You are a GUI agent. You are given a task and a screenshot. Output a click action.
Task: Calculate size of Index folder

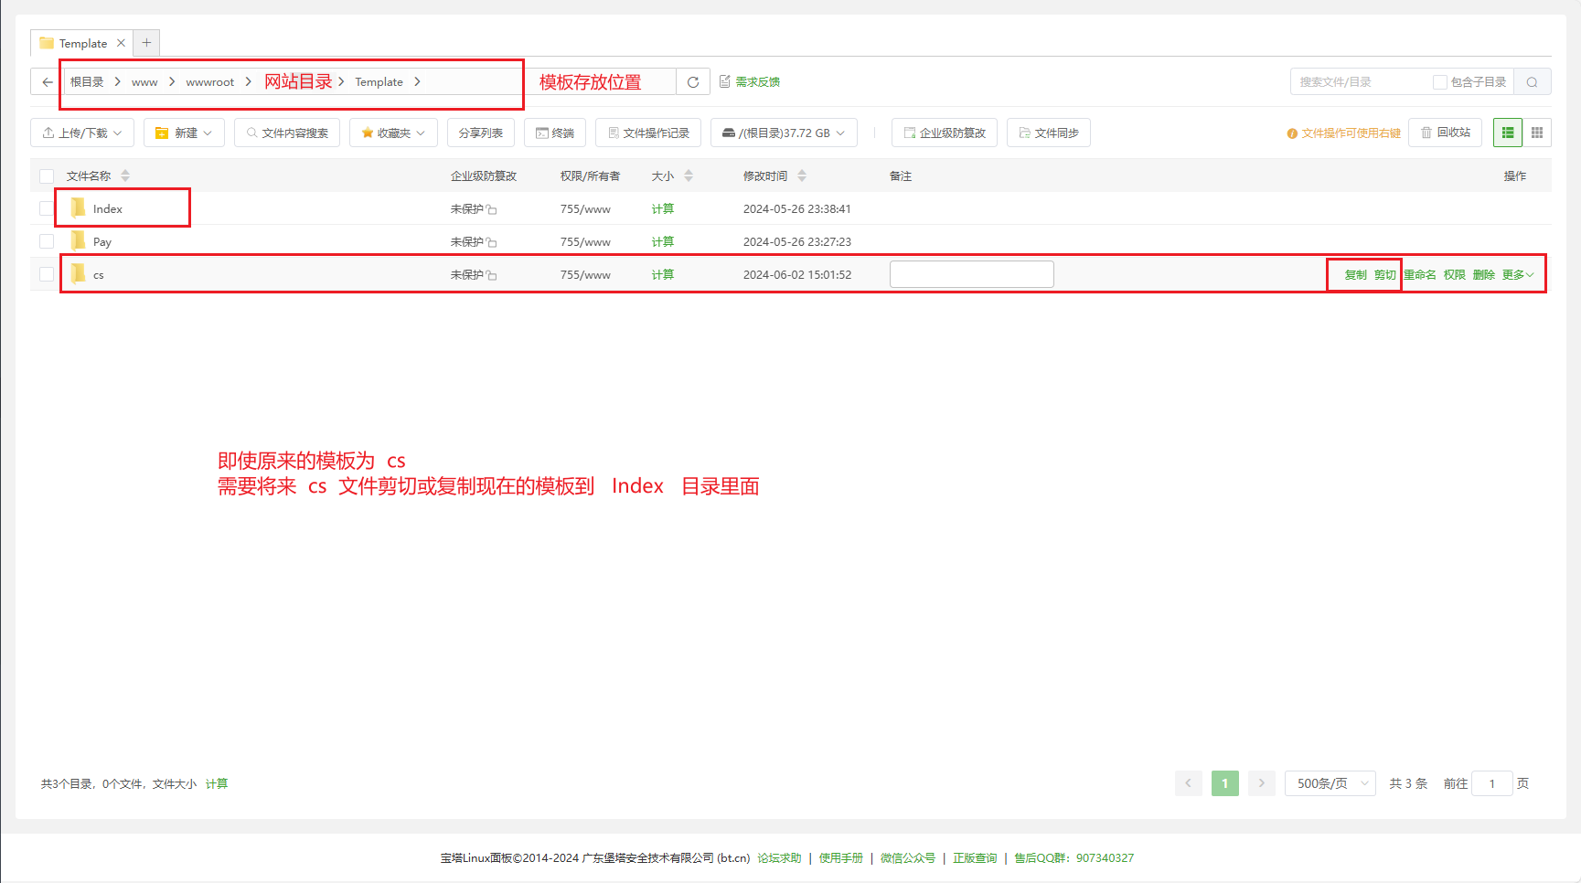(663, 209)
